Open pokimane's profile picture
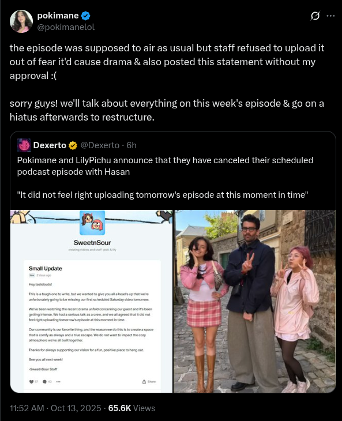 click(x=21, y=21)
